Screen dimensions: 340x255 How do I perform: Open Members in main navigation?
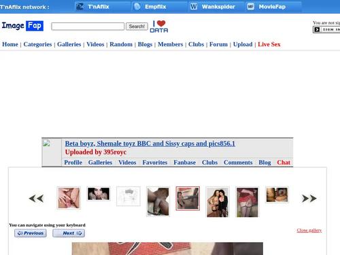pos(171,44)
